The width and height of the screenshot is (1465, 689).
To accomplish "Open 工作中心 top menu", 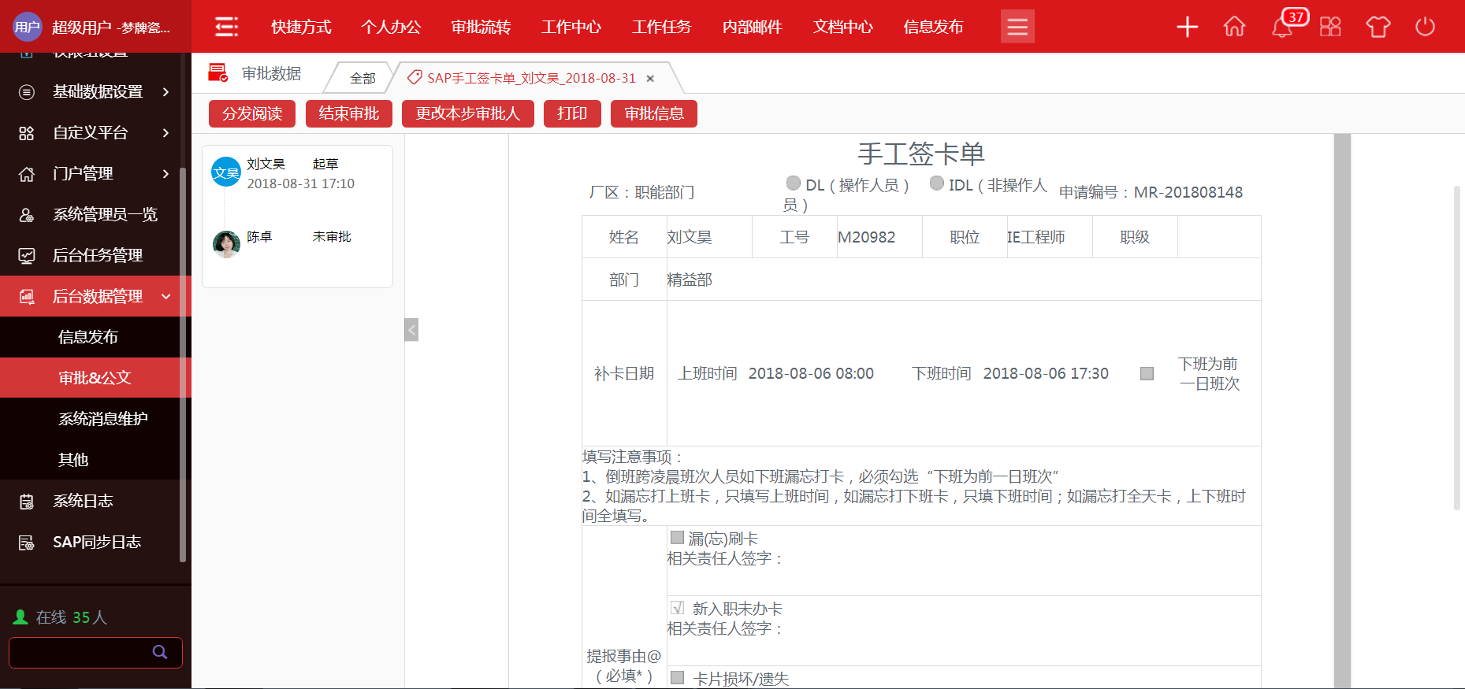I will click(x=571, y=27).
